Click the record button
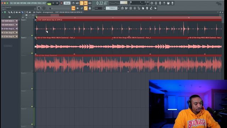This screenshot has height=128, width=227. coord(61,3)
